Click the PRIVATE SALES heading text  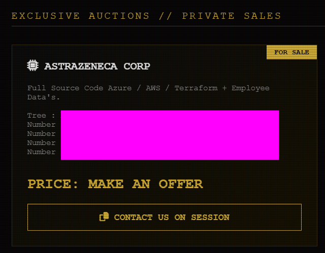tap(232, 16)
